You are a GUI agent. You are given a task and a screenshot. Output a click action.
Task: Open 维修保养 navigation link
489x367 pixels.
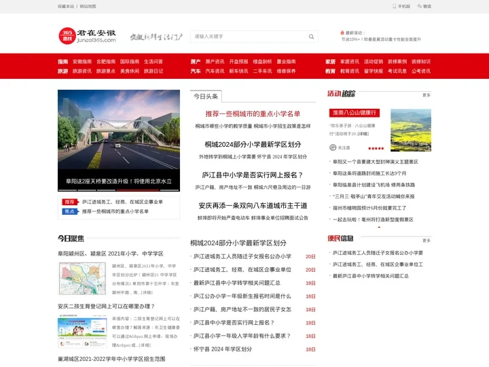[286, 71]
